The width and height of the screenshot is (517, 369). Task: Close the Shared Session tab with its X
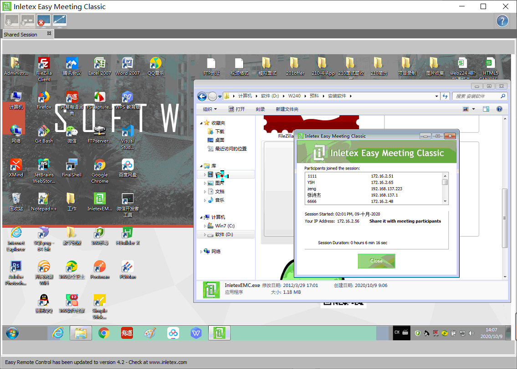tap(49, 33)
